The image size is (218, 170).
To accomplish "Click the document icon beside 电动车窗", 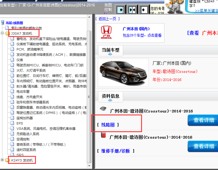I will click(x=12, y=91).
